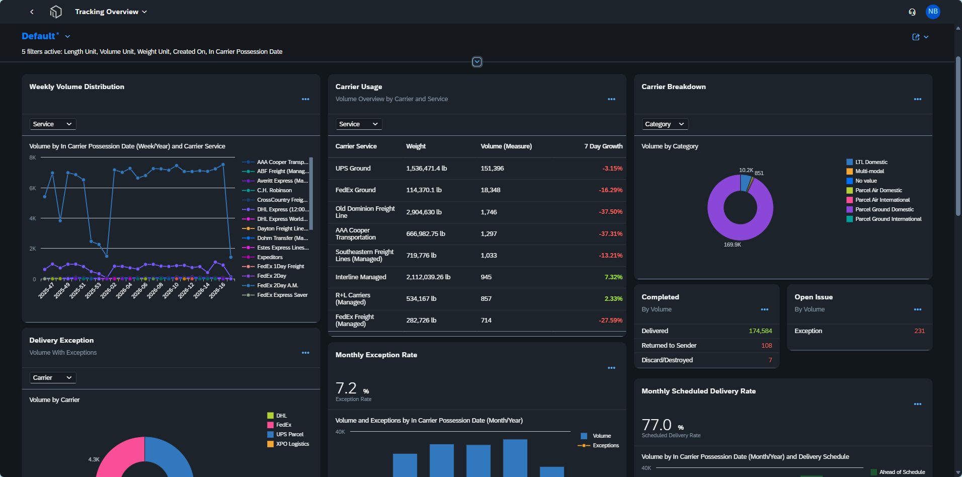The width and height of the screenshot is (962, 477).
Task: Click Parcel Air International legend swatch
Action: coord(849,200)
